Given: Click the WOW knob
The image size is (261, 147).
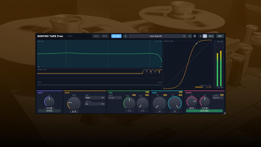Looking at the screenshot, I should 142,103.
